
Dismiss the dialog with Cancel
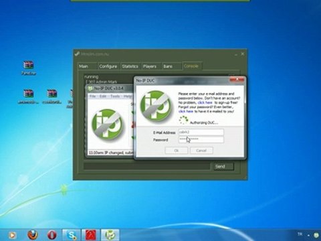pyautogui.click(x=201, y=151)
